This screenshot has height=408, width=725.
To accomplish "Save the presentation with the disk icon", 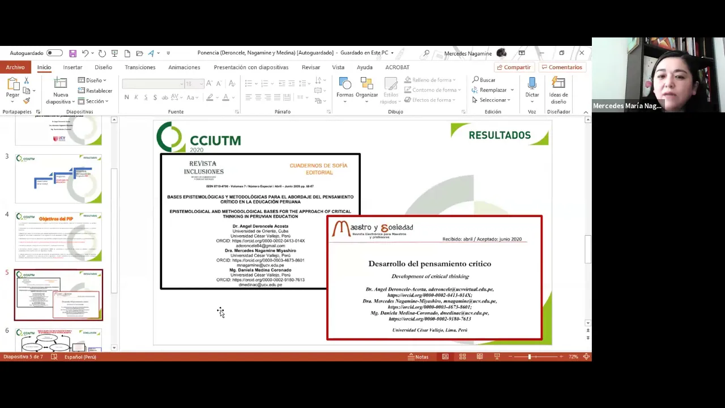I will coord(72,53).
